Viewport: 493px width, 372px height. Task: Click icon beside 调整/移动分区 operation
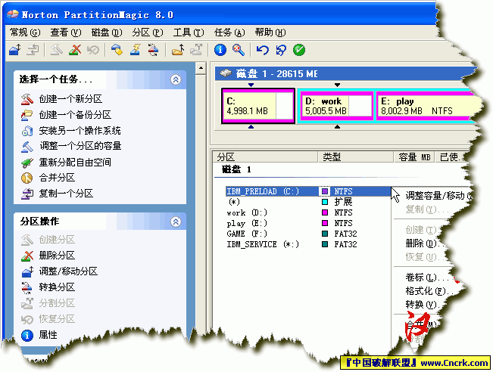(x=27, y=271)
